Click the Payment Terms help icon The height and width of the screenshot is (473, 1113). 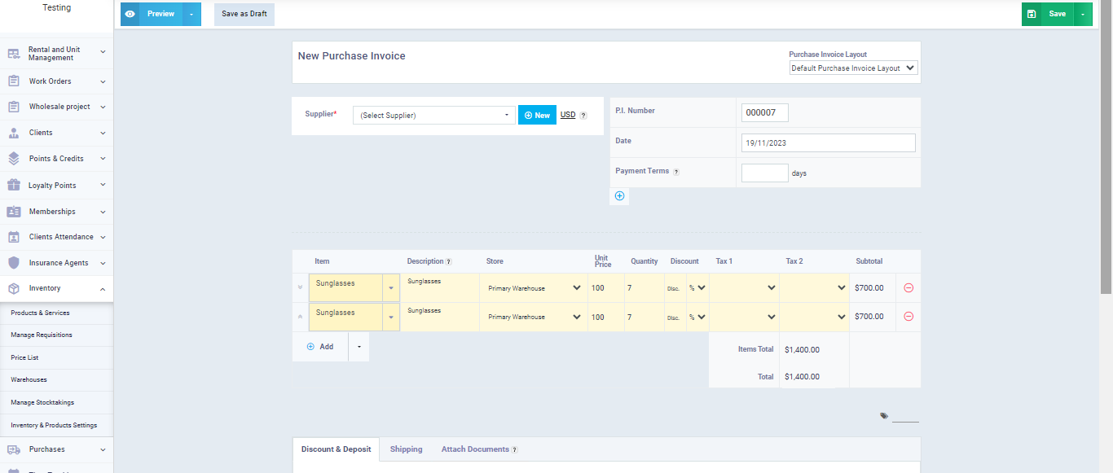[676, 172]
